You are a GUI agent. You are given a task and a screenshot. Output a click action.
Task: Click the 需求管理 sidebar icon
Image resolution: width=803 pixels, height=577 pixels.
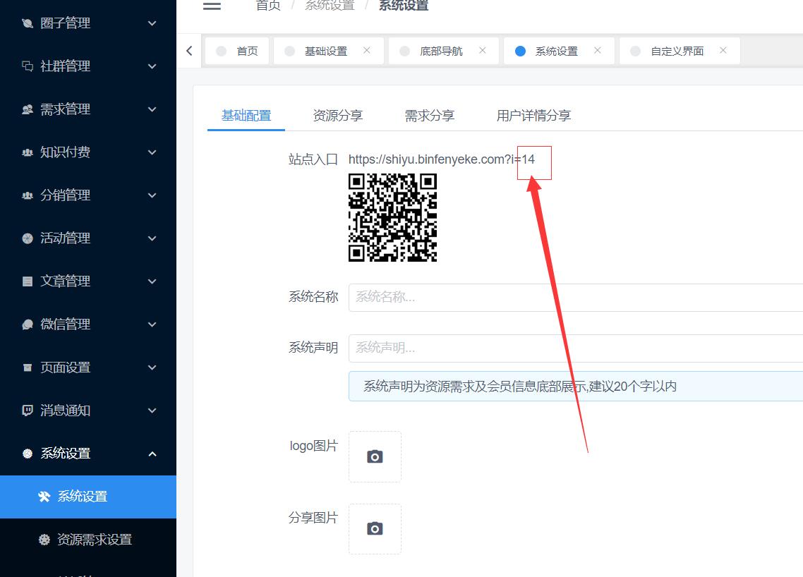click(28, 109)
